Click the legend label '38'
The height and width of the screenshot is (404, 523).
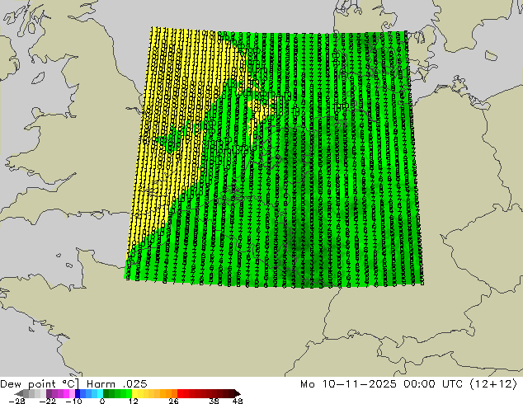tap(214, 401)
